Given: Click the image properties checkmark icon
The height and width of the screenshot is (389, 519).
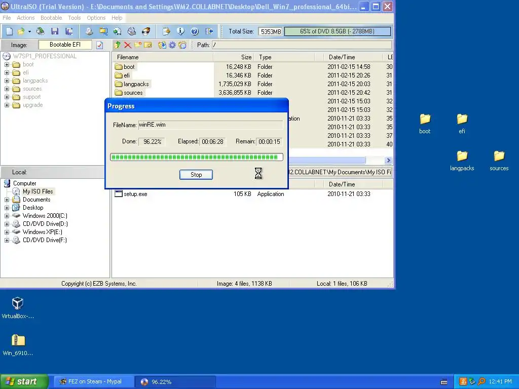Looking at the screenshot, I should coord(100,45).
